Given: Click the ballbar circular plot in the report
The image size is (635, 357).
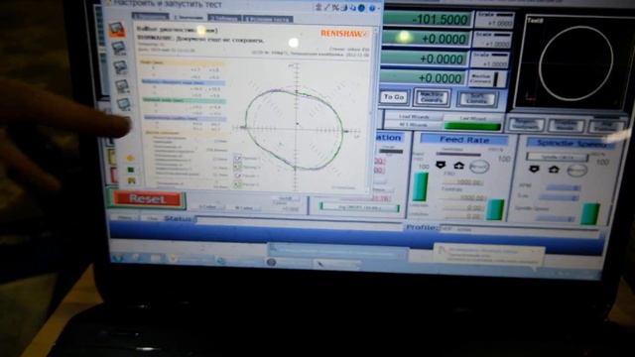Looking at the screenshot, I should [296, 128].
